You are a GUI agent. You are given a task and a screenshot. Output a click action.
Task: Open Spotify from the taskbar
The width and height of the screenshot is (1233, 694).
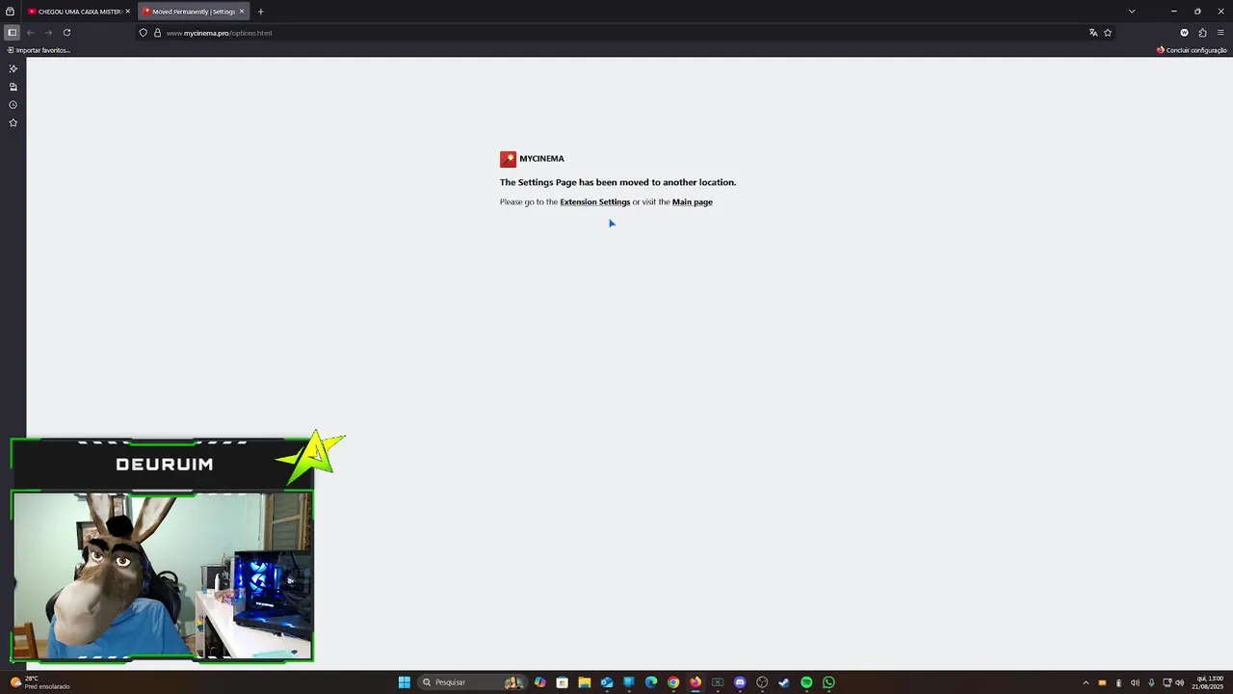tap(806, 682)
